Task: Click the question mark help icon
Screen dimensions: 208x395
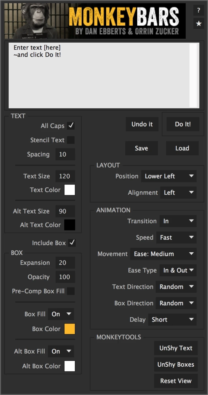Action: point(199,11)
